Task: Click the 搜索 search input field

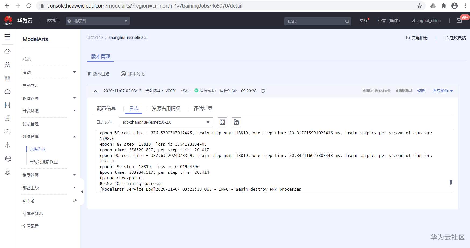Action: click(x=318, y=21)
